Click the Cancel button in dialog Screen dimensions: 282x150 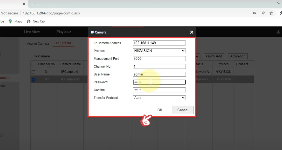point(183,110)
